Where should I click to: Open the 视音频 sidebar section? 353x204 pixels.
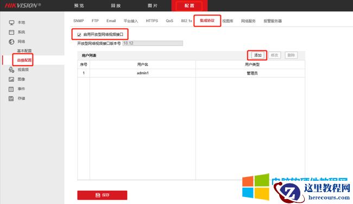coord(23,70)
